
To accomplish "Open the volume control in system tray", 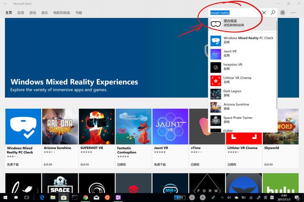I will click(229, 198).
